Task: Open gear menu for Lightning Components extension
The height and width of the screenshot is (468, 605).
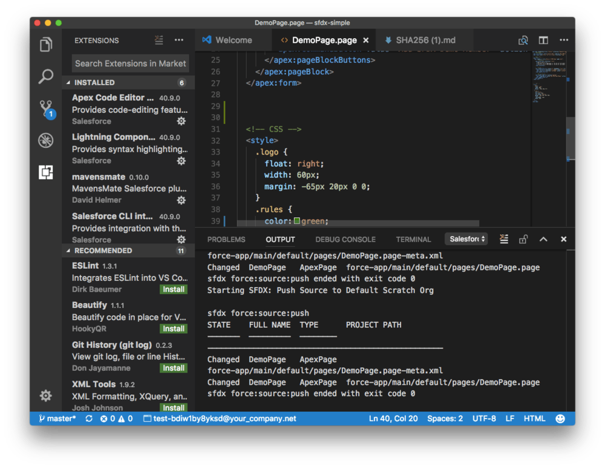Action: click(x=181, y=161)
